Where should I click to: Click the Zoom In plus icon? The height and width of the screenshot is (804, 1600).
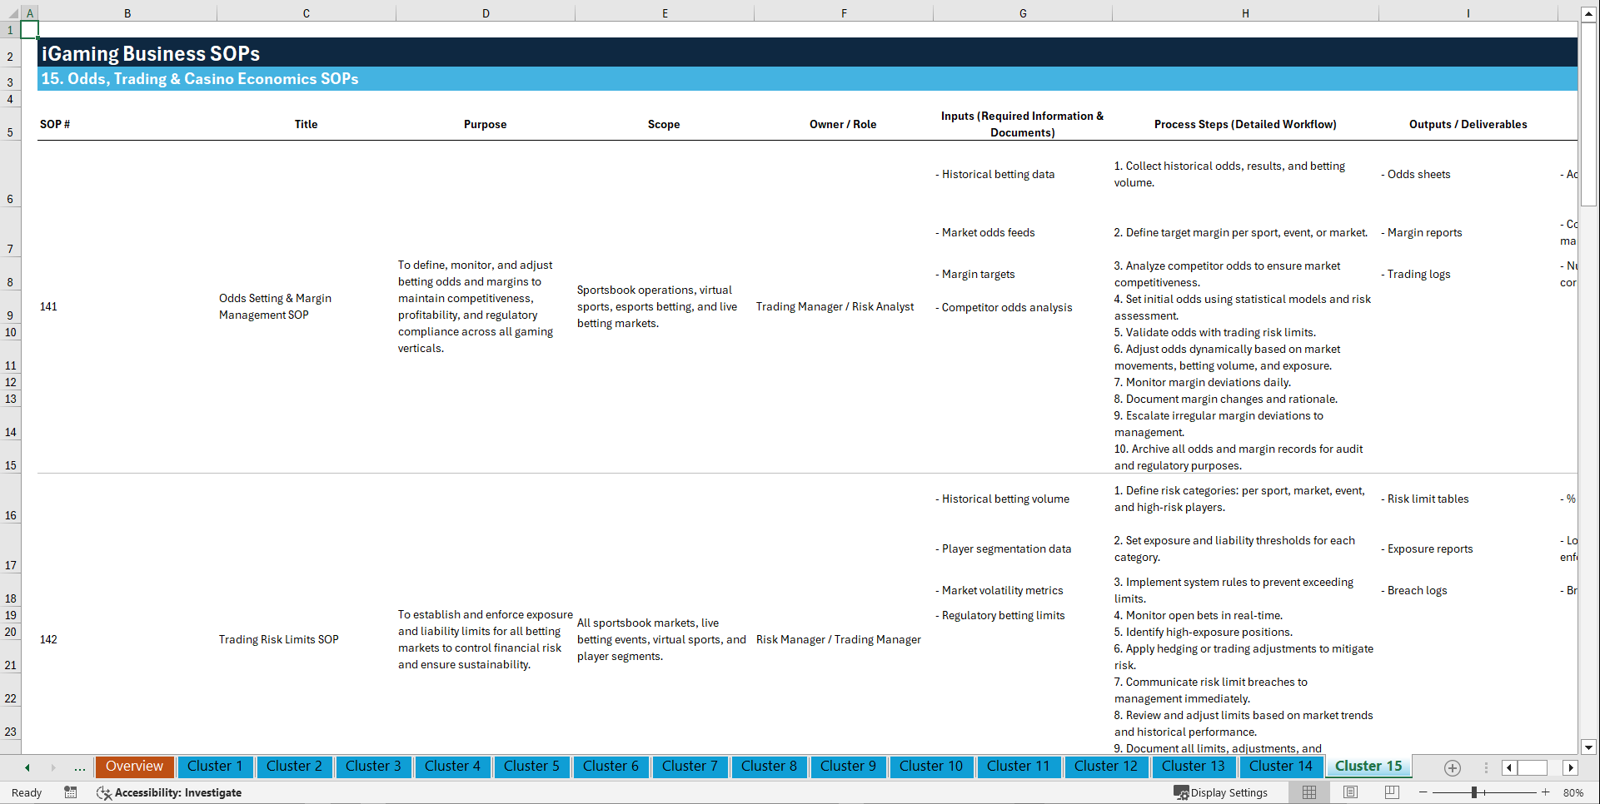pos(1546,792)
